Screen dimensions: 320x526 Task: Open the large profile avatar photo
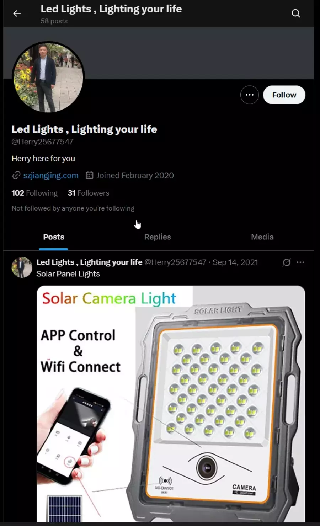tap(48, 78)
